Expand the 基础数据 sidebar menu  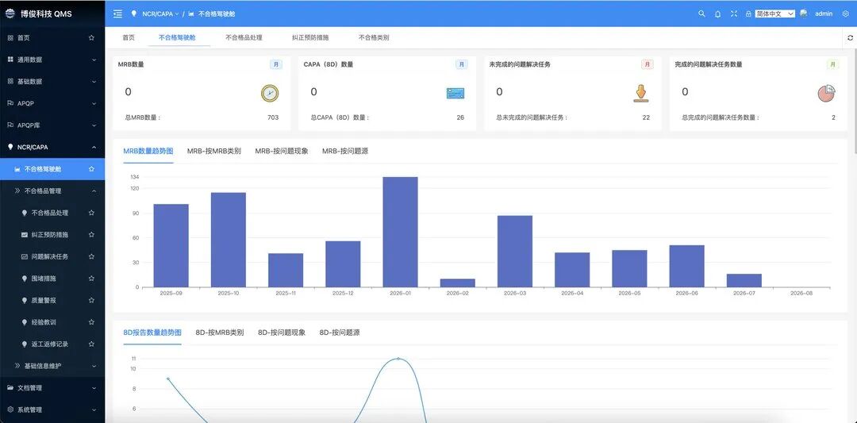[x=52, y=82]
